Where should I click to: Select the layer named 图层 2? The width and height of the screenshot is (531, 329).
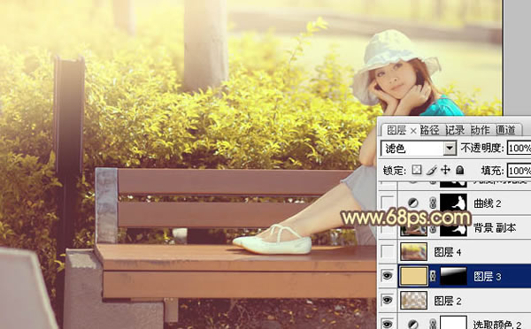448,301
